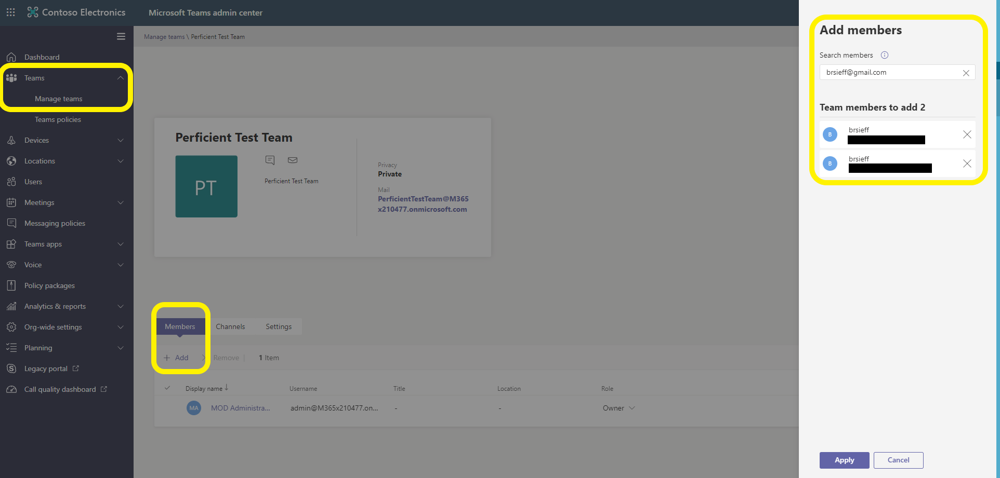Switch to the Channels tab

(x=230, y=326)
